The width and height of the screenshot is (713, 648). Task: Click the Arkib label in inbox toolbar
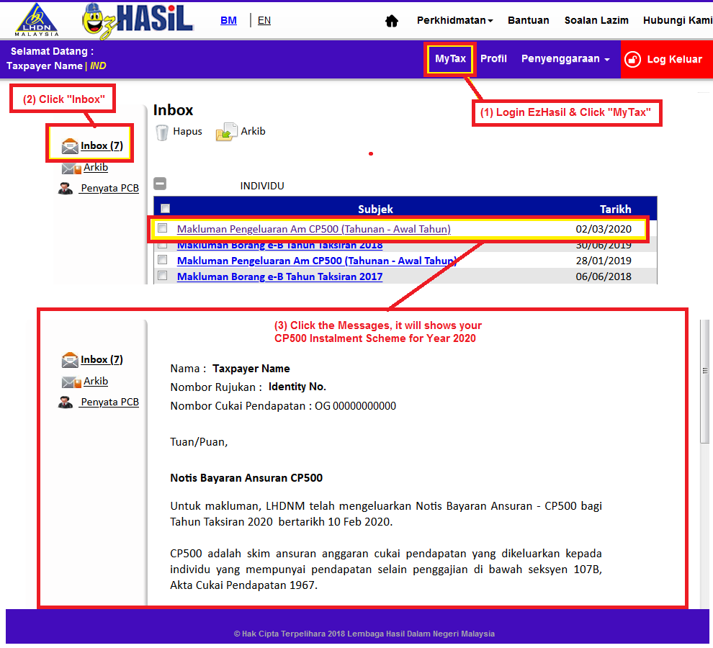pyautogui.click(x=253, y=132)
